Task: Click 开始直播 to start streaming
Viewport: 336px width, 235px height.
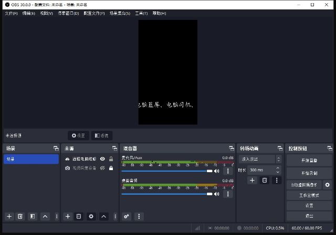Action: point(309,161)
